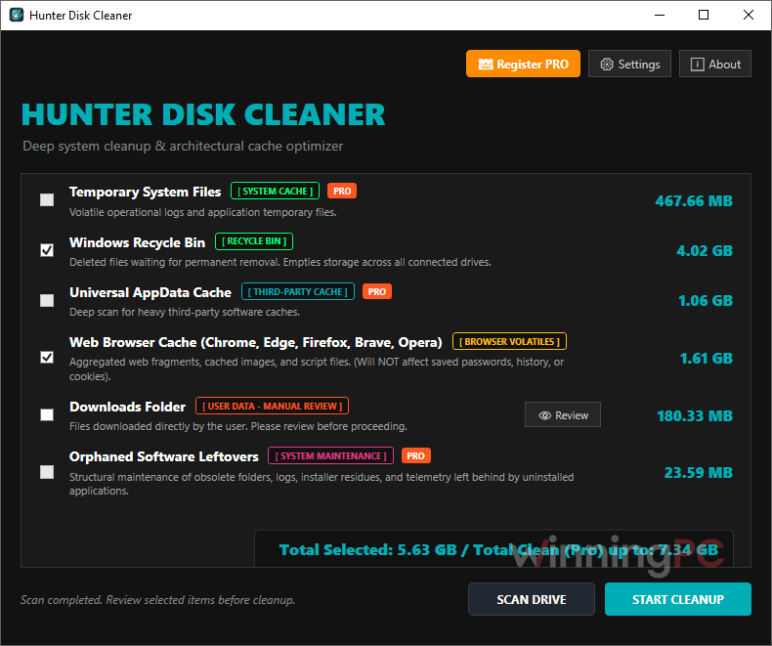This screenshot has width=772, height=646.
Task: Click the Web Browser Cache title
Action: coord(255,342)
